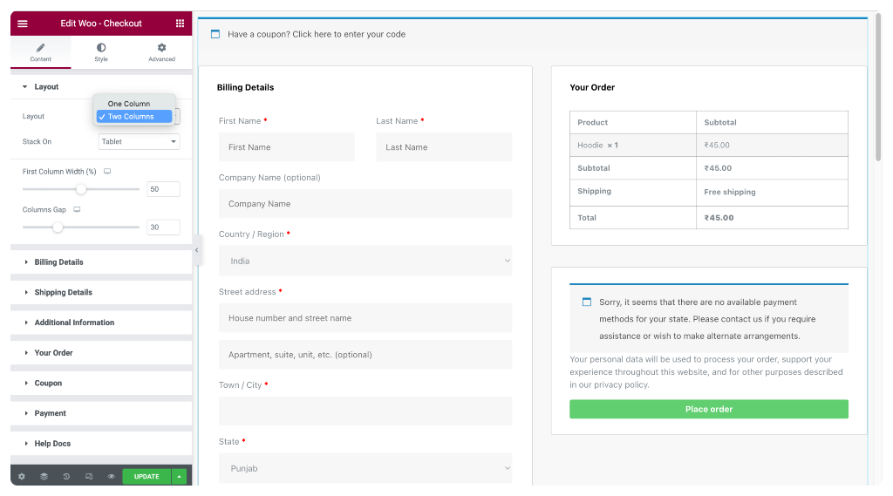Switch to the Style tab
This screenshot has width=893, height=496.
[101, 52]
